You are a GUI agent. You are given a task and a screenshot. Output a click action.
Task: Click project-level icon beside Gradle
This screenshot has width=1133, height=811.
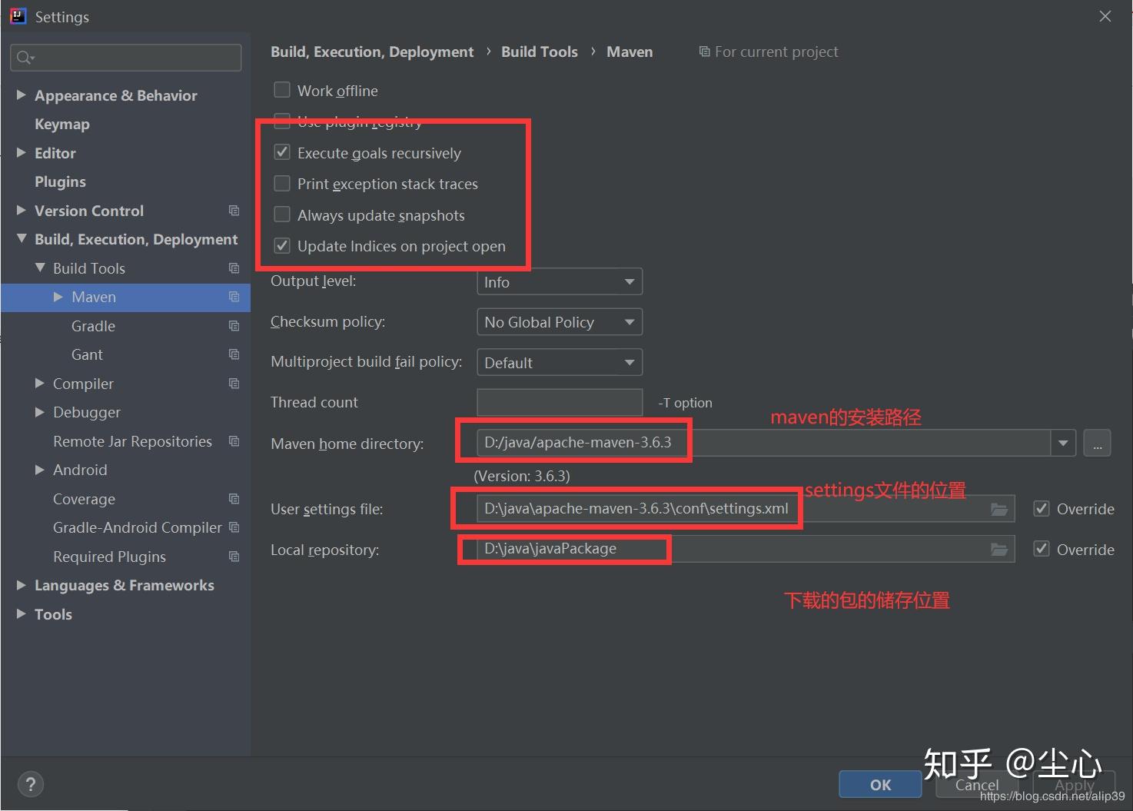click(x=234, y=326)
